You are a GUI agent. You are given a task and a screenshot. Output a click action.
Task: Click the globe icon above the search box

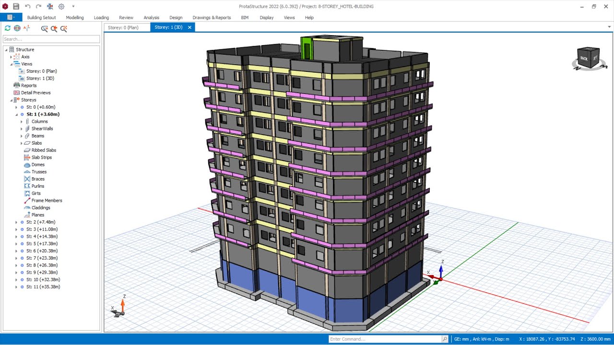point(17,28)
